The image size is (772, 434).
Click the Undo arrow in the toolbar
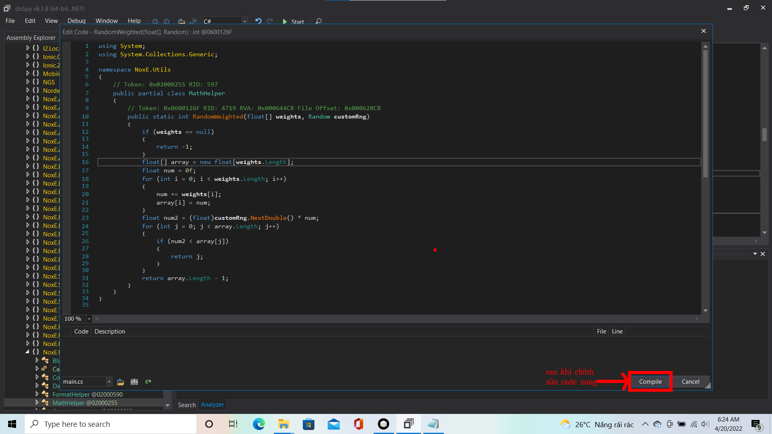[258, 21]
